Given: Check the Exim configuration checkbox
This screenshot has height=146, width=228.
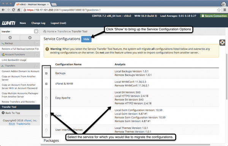Looking at the screenshot, I should [x=46, y=116].
